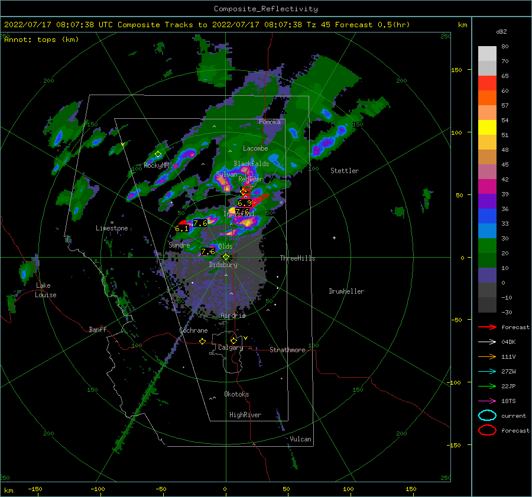The width and height of the screenshot is (532, 497).
Task: Click the white 04DK arrow legend icon
Action: pos(487,342)
